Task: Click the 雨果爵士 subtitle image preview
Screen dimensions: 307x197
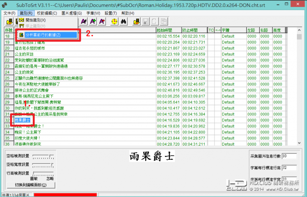Action: coord(152,156)
